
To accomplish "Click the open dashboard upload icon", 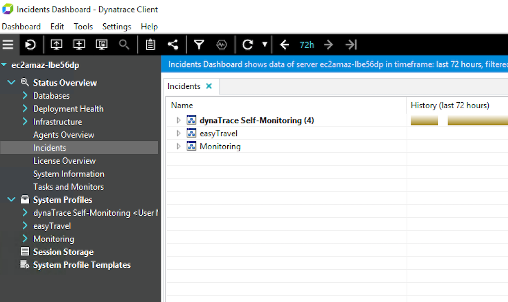I will pos(57,44).
